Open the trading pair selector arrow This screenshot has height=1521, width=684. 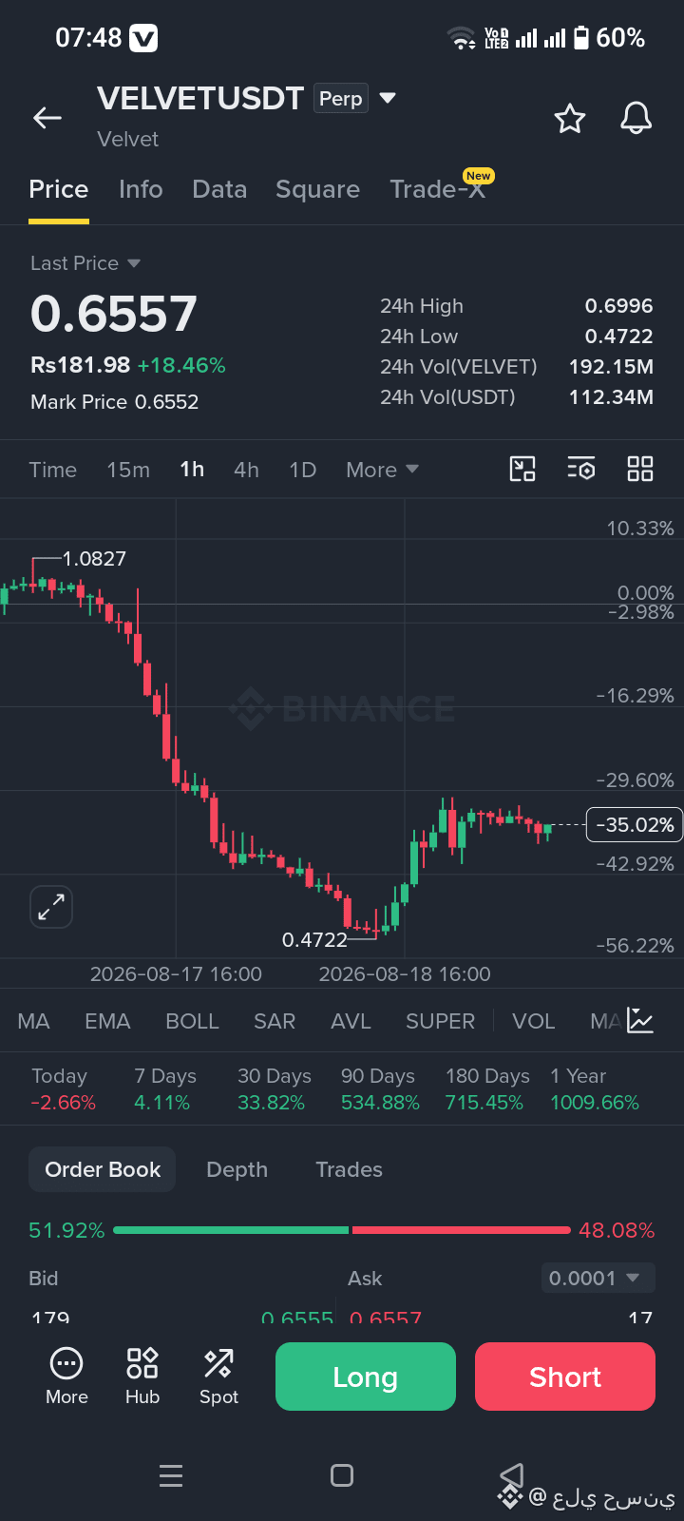coord(388,98)
